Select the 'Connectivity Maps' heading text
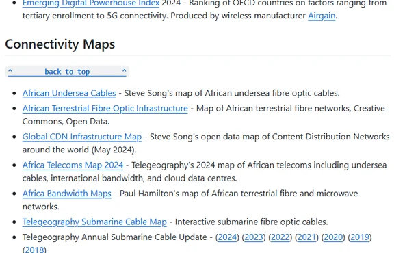Viewport: 405px width, 253px height. 60,44
